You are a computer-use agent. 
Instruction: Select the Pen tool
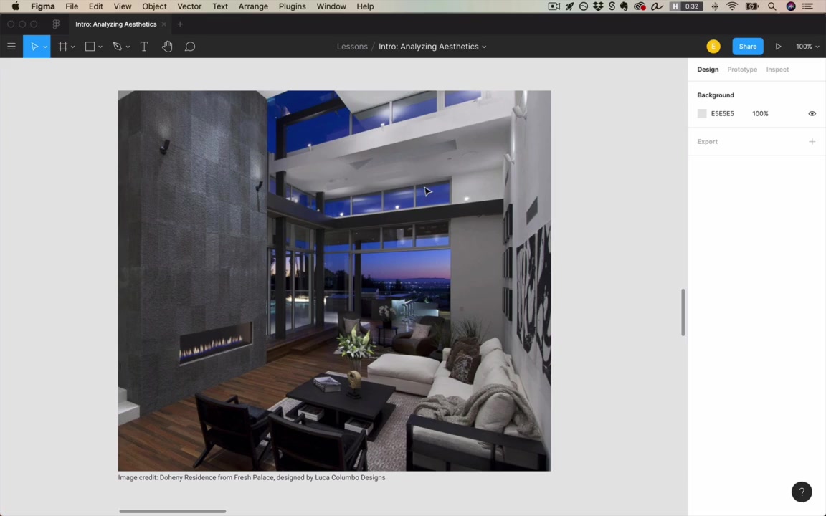point(117,47)
